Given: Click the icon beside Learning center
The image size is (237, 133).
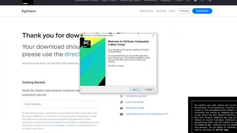Looking at the screenshot, I should (x=121, y=102).
